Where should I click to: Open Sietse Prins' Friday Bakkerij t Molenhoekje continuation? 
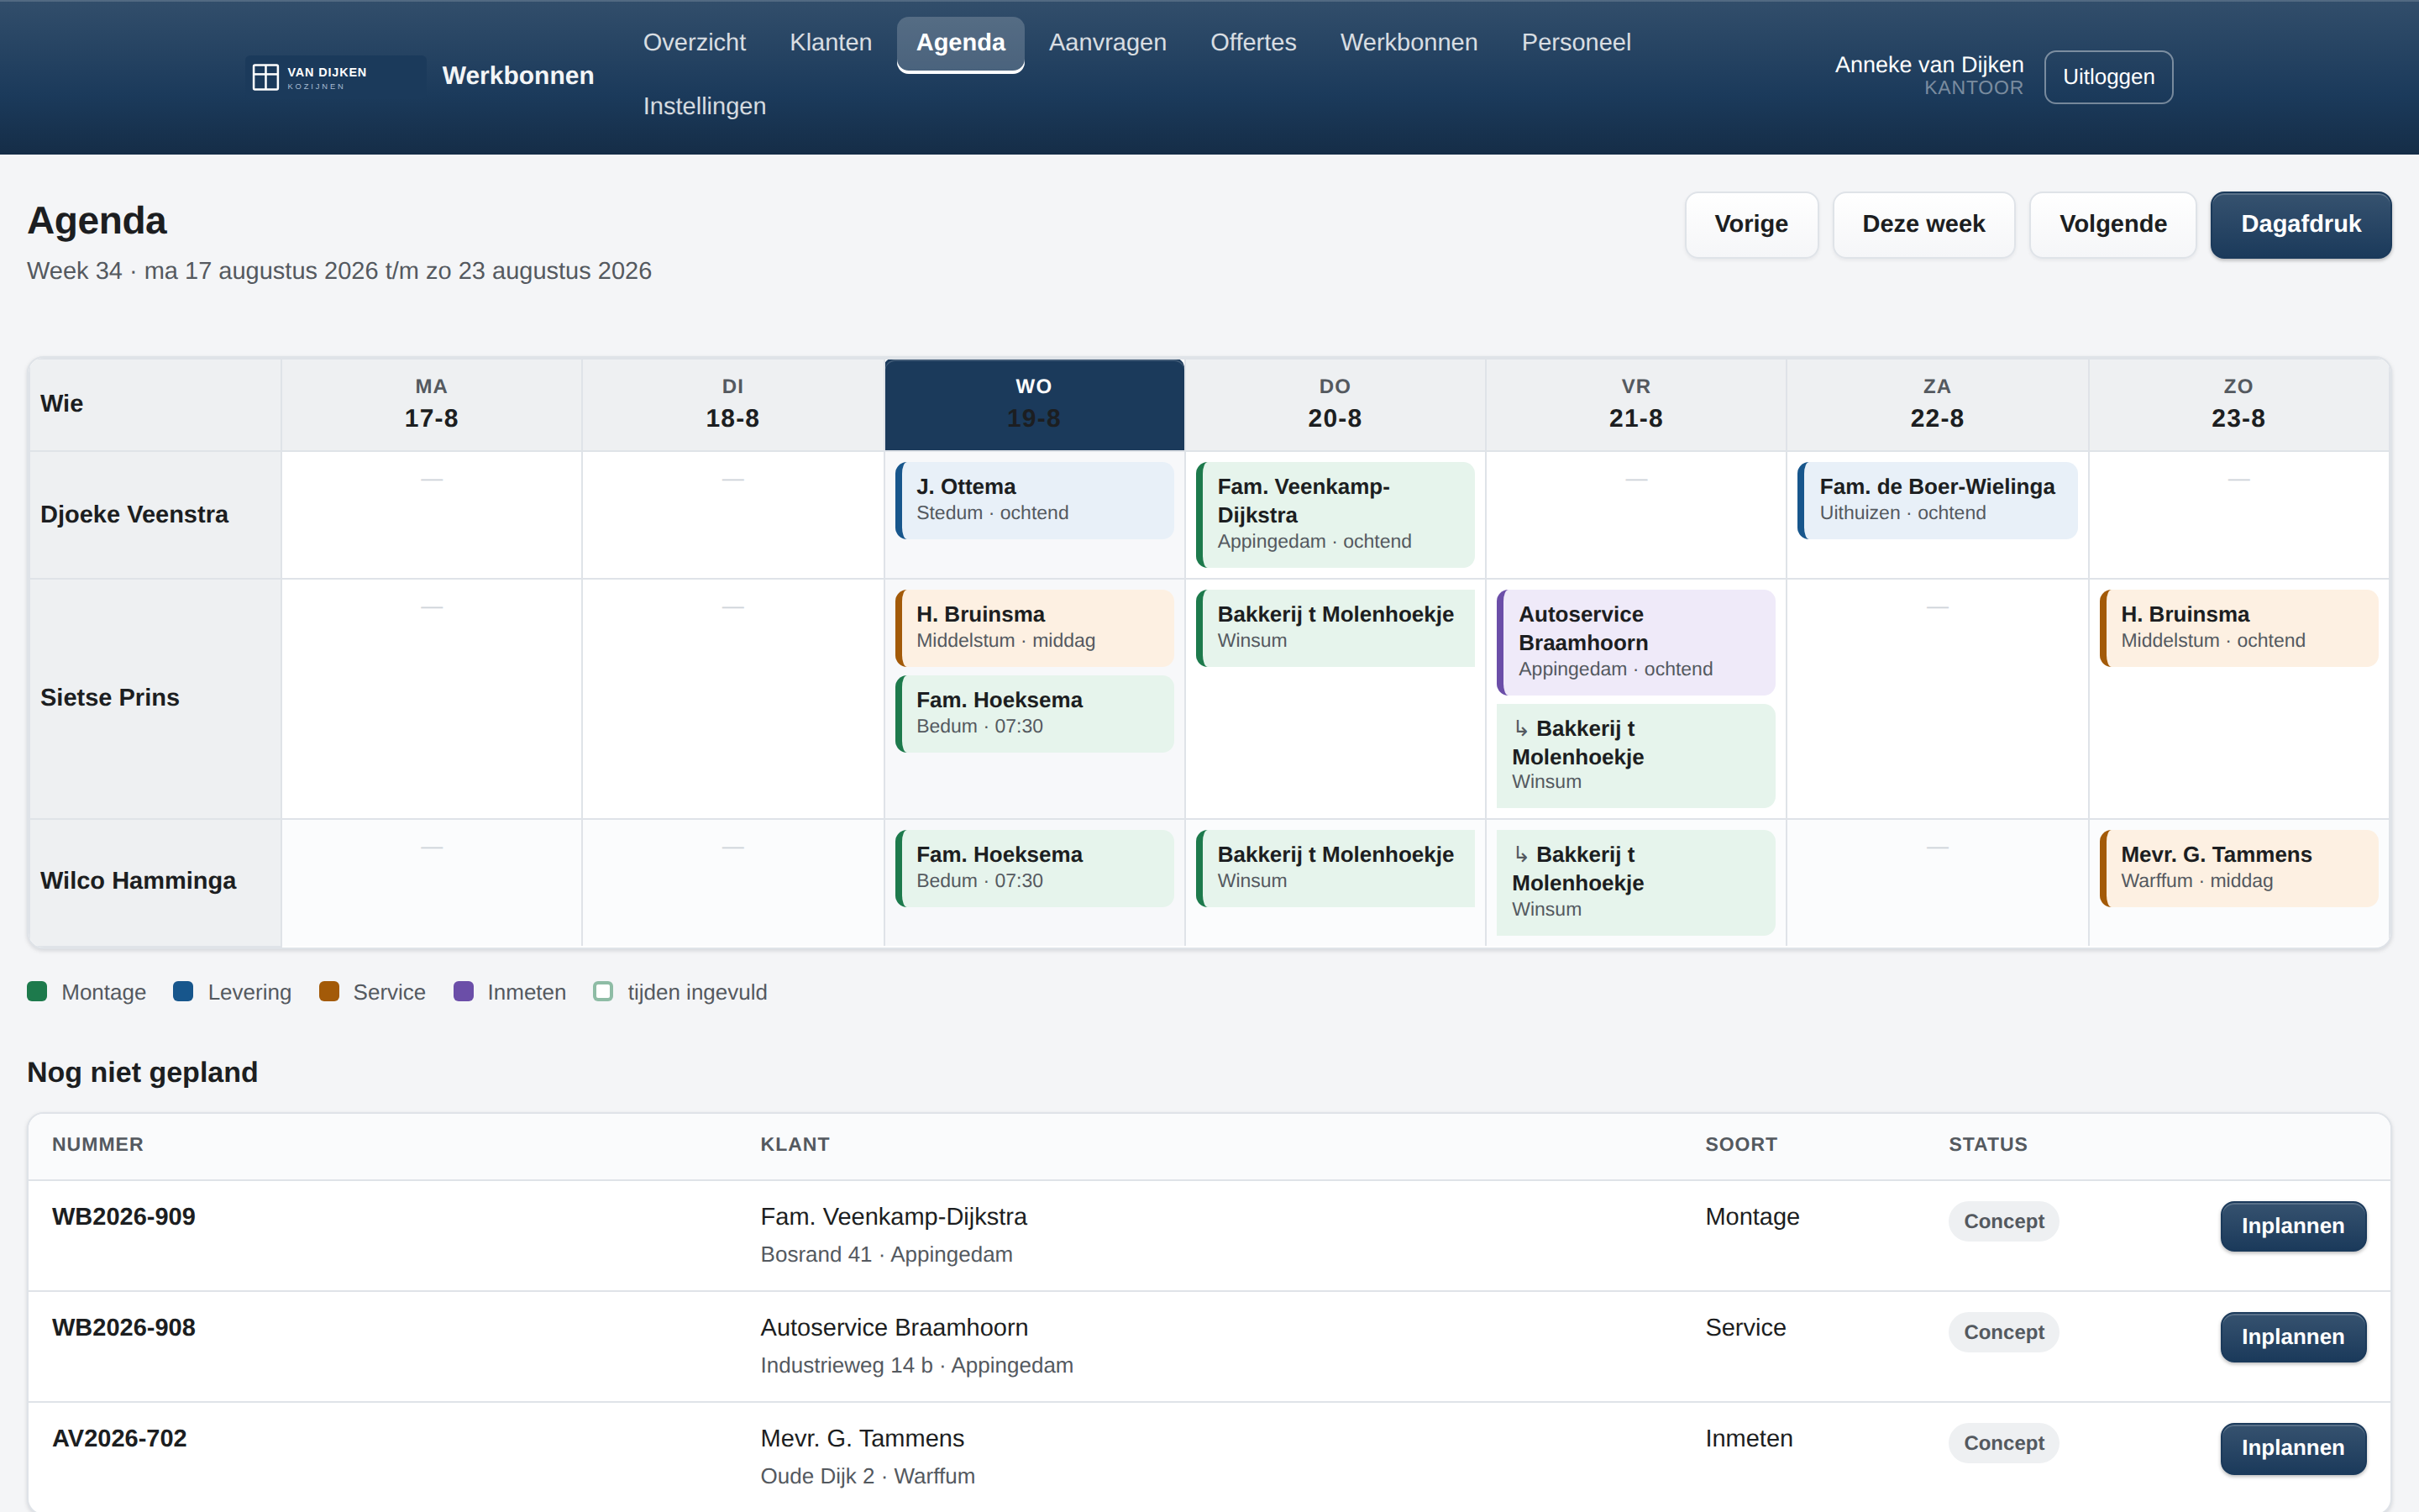point(1635,755)
